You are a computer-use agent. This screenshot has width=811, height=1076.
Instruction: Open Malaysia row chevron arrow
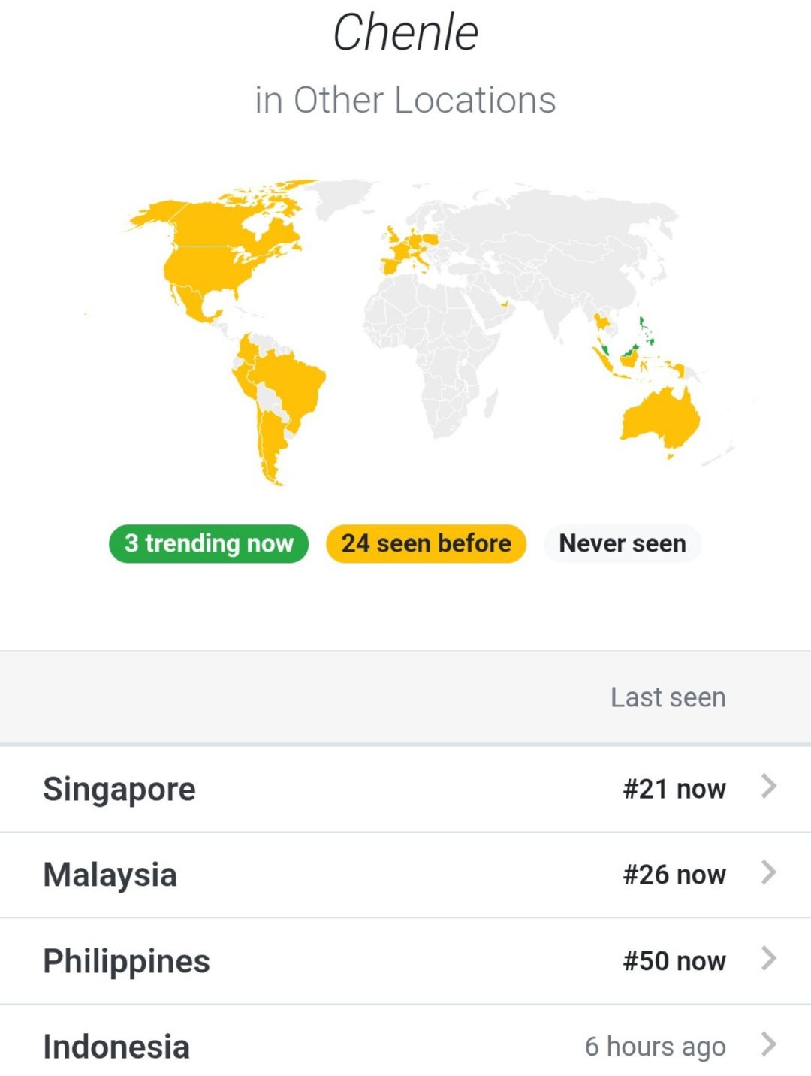[x=768, y=872]
